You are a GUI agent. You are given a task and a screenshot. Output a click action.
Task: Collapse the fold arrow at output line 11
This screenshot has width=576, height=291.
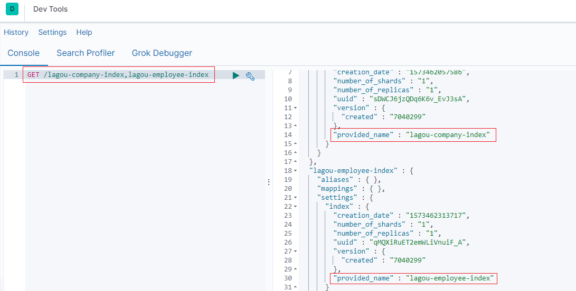click(295, 108)
